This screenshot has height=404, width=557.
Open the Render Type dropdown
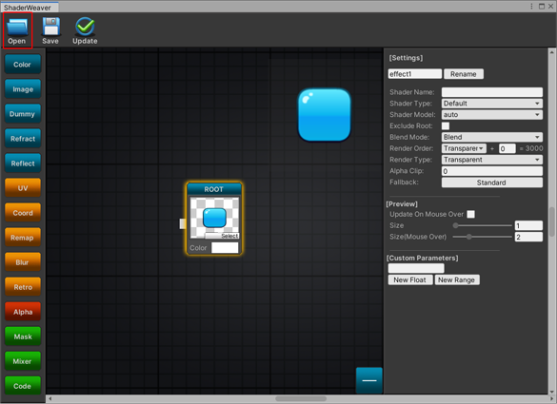click(x=492, y=160)
